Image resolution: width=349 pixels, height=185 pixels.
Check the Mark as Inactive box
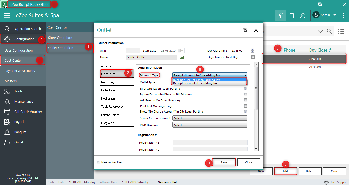click(x=98, y=162)
